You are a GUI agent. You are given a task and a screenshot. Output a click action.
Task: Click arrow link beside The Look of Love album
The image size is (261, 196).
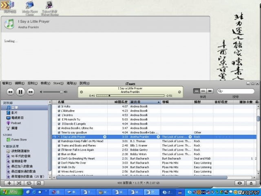point(190,137)
